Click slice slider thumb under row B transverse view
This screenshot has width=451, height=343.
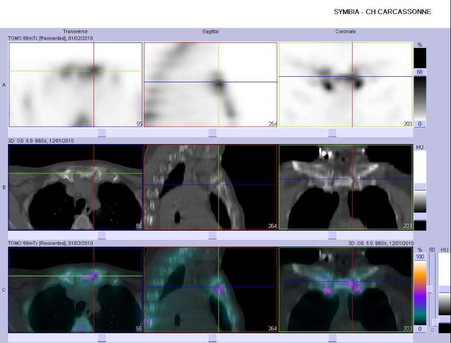click(x=102, y=235)
